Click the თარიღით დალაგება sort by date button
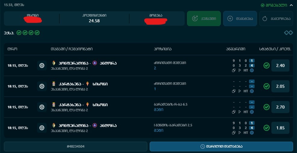 (221, 146)
